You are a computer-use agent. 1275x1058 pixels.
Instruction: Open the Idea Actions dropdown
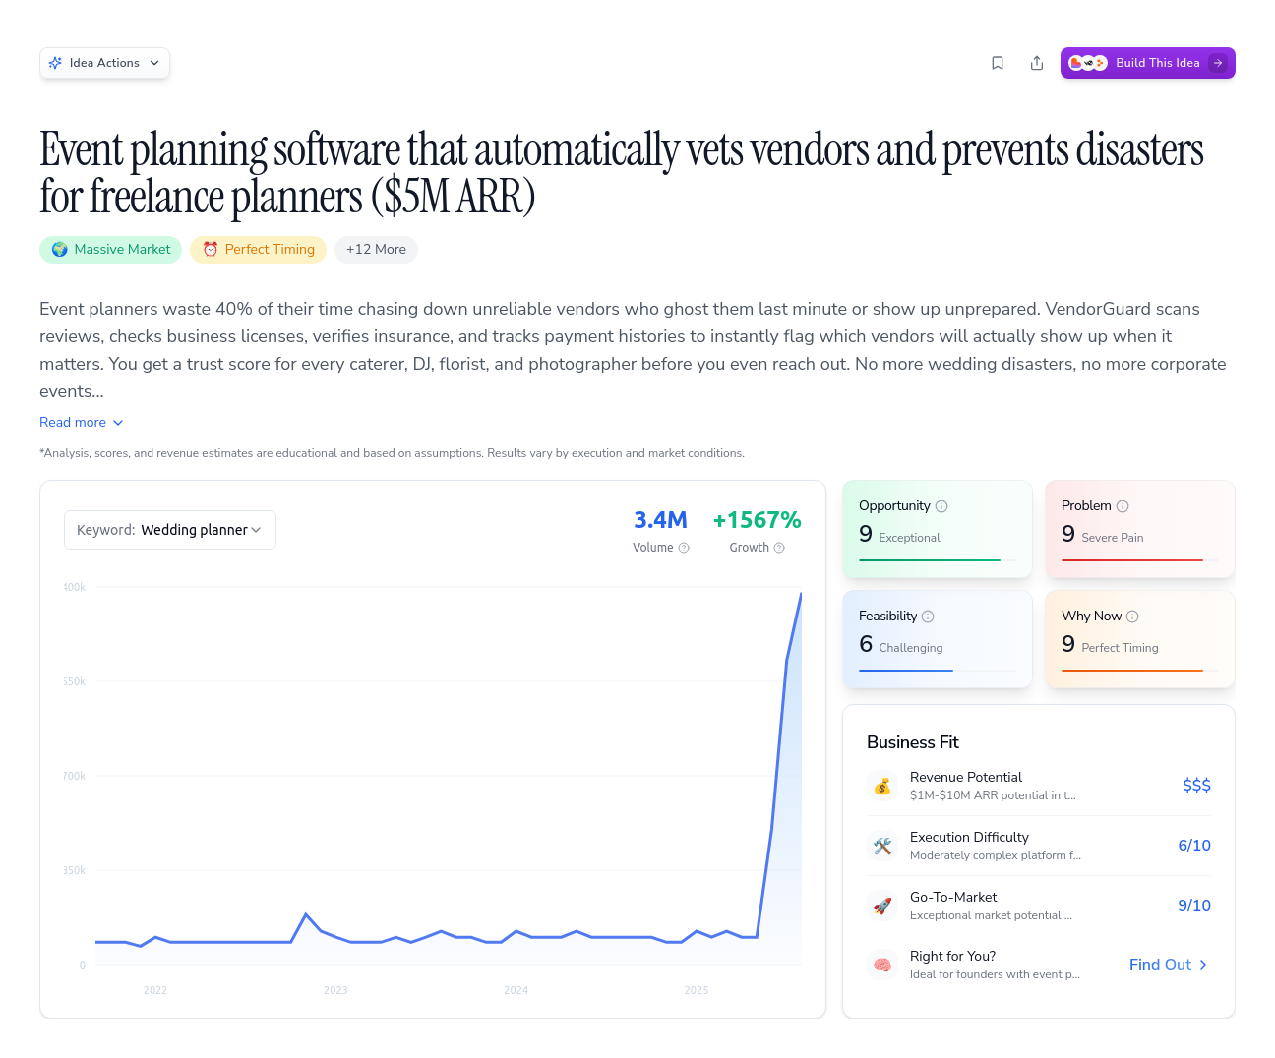point(104,62)
